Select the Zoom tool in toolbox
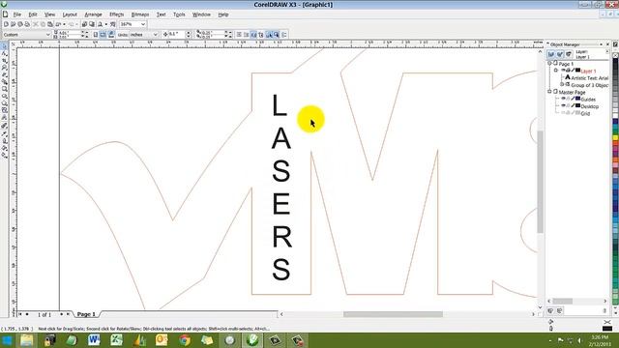Viewport: 619px width, 348px height. click(4, 68)
